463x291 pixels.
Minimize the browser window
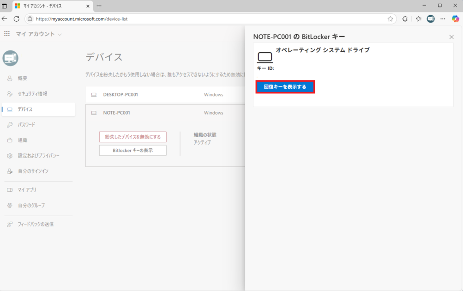(x=424, y=6)
